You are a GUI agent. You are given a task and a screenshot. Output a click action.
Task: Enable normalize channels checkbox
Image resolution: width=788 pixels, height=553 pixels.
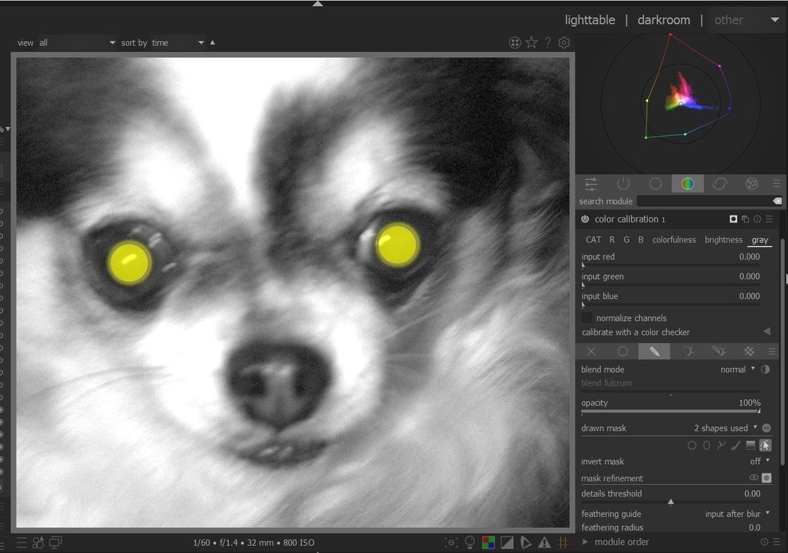tap(587, 318)
